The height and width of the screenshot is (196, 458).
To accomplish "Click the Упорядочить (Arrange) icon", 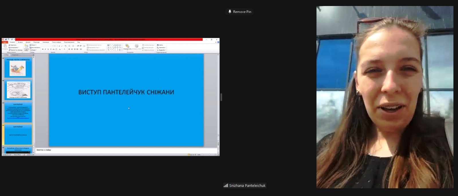I will click(127, 46).
